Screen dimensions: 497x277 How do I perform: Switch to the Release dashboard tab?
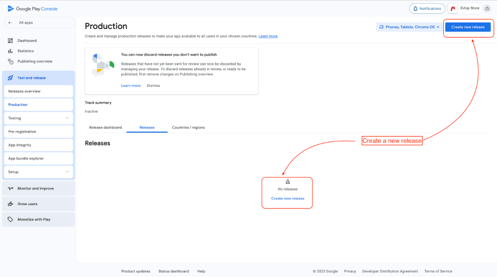tap(105, 128)
